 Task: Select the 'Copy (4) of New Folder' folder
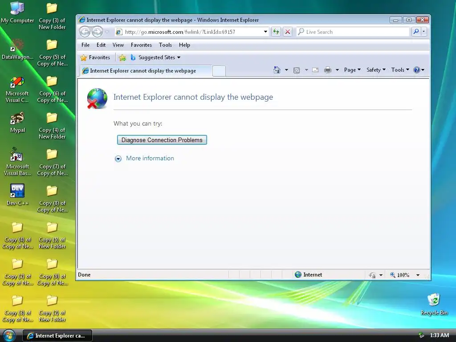tap(52, 126)
